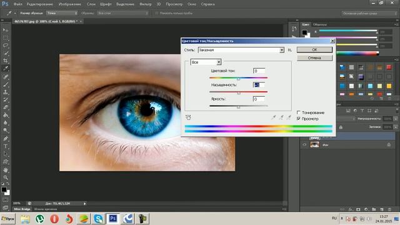
Task: Open Opera from the taskbar
Action: click(x=54, y=219)
